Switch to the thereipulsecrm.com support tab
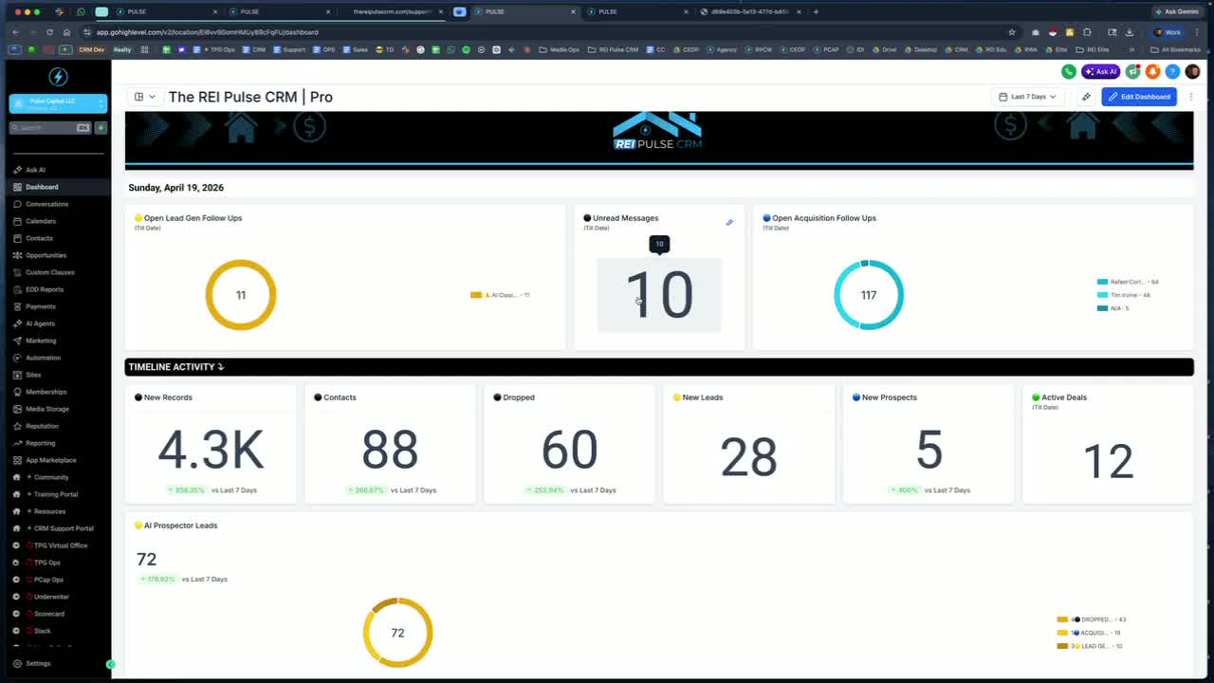 (393, 11)
